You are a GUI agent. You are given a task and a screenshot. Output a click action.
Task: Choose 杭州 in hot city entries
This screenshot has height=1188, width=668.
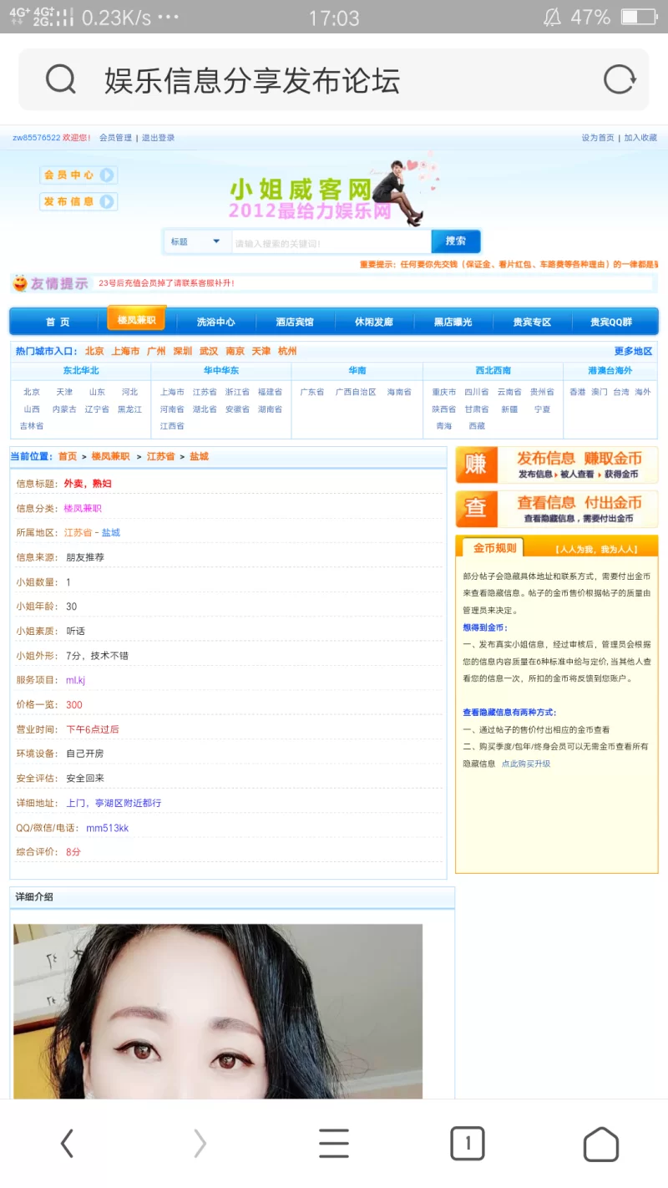(x=287, y=351)
